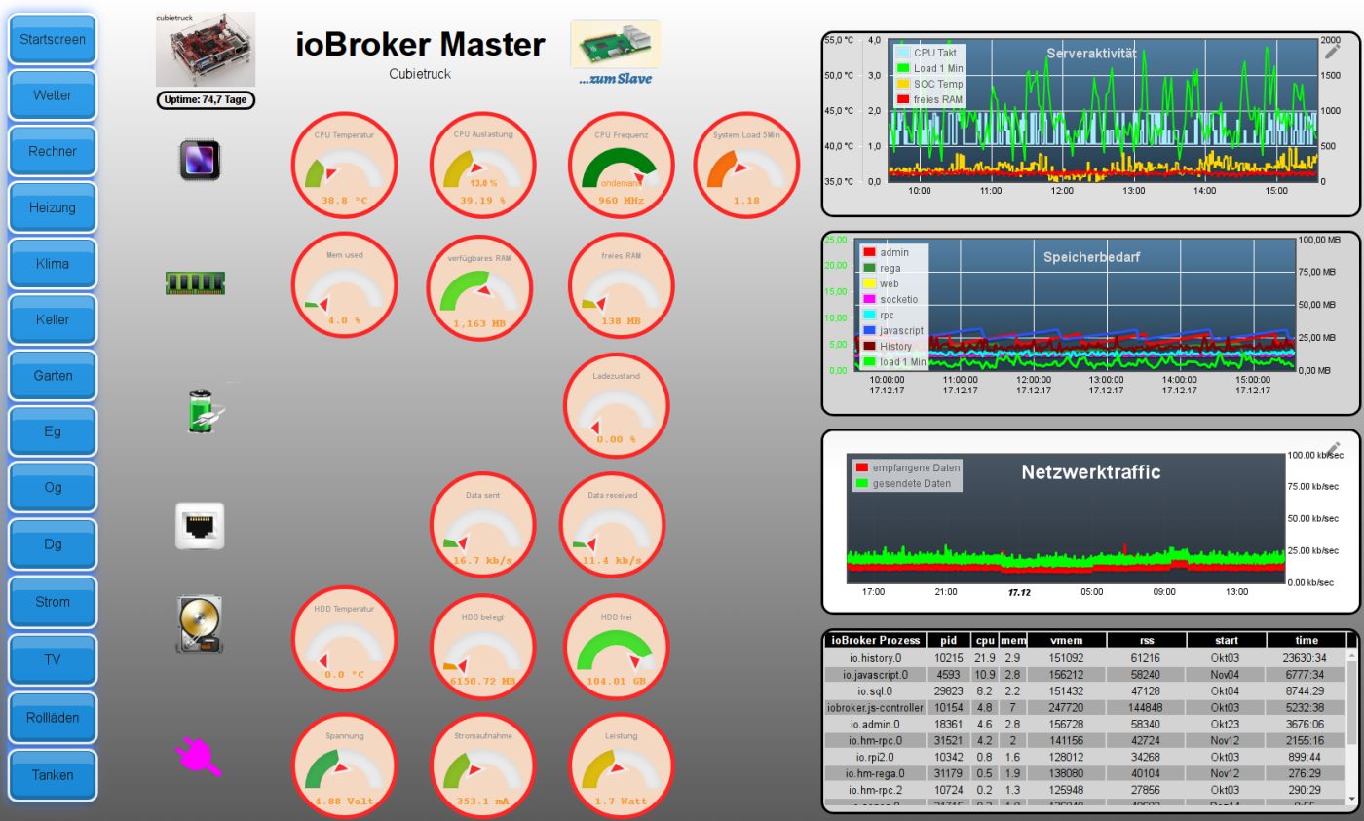The width and height of the screenshot is (1364, 821).
Task: Click the 'io.history.0' process row
Action: [1085, 658]
